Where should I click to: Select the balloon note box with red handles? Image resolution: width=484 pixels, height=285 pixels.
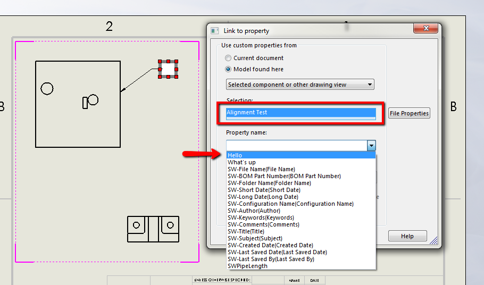point(168,69)
